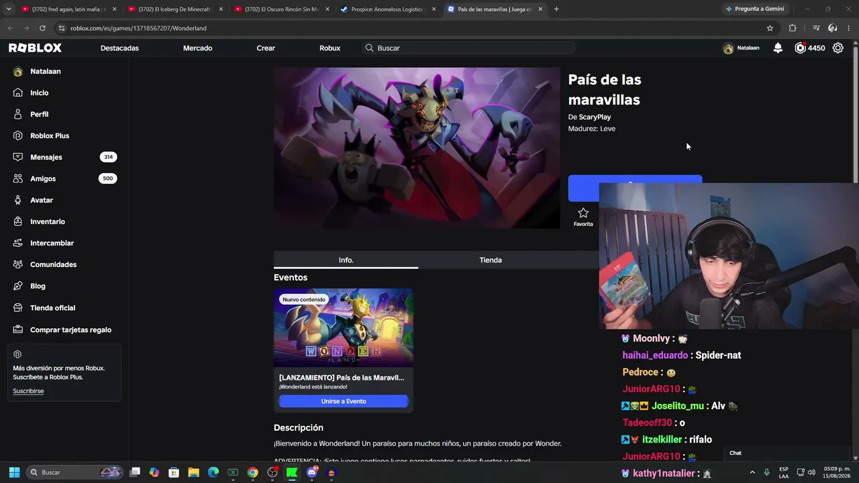Click the Blog icon in sidebar
The height and width of the screenshot is (483, 859).
18,286
